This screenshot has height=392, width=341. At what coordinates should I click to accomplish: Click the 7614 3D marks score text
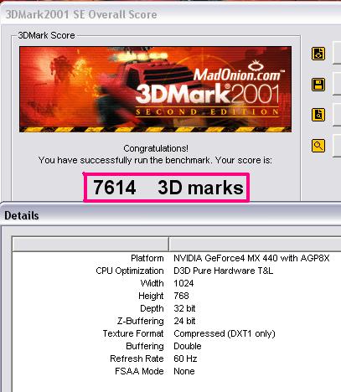coord(168,188)
